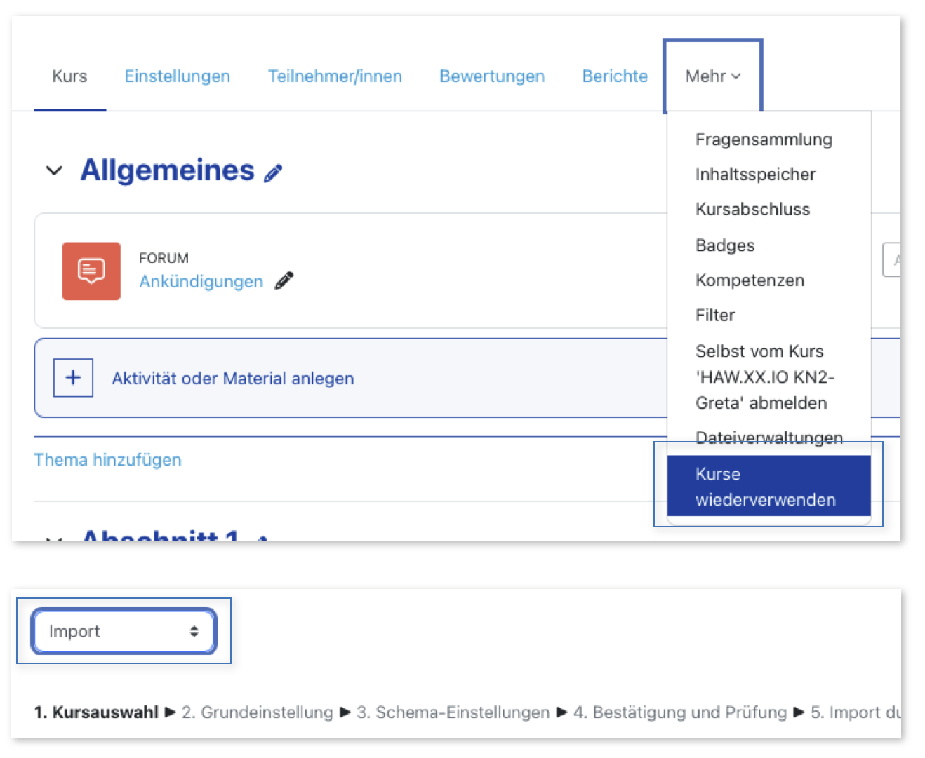Click the plus icon to add activity

click(x=74, y=378)
